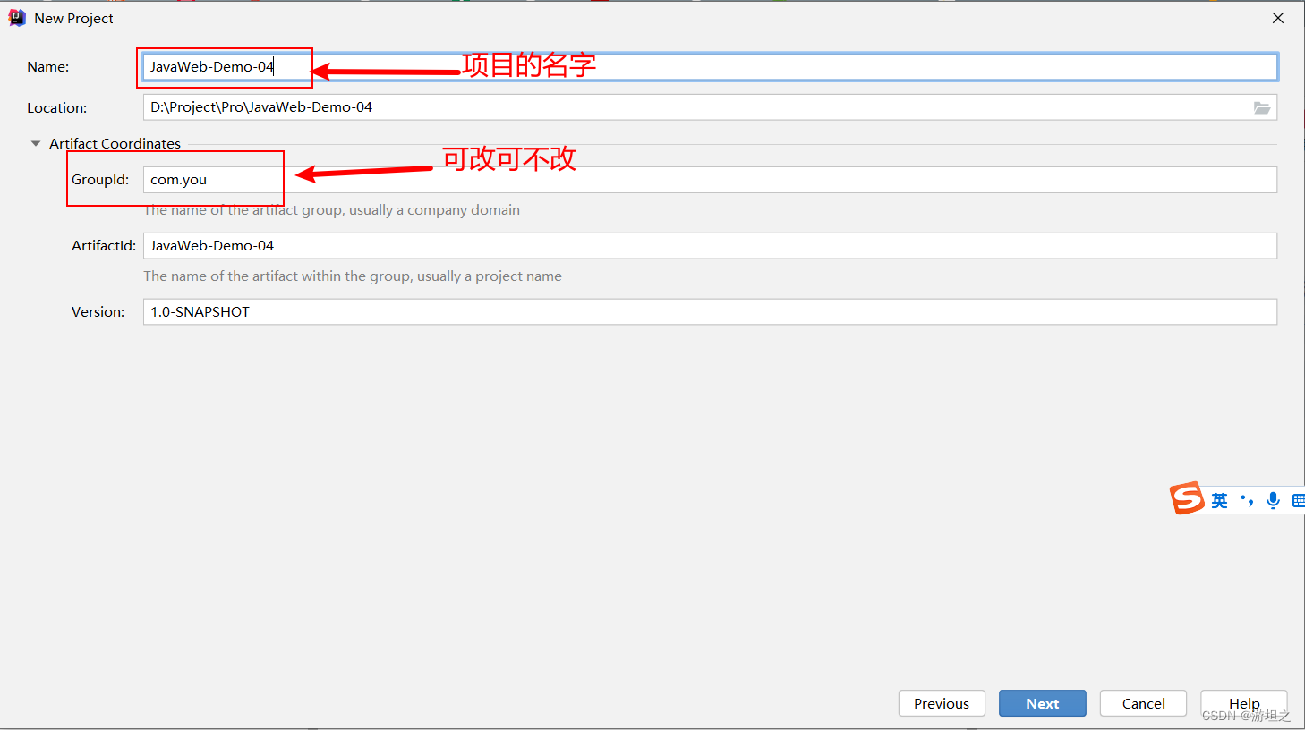1305x730 pixels.
Task: Click the 'Location:' label
Action: pos(57,107)
